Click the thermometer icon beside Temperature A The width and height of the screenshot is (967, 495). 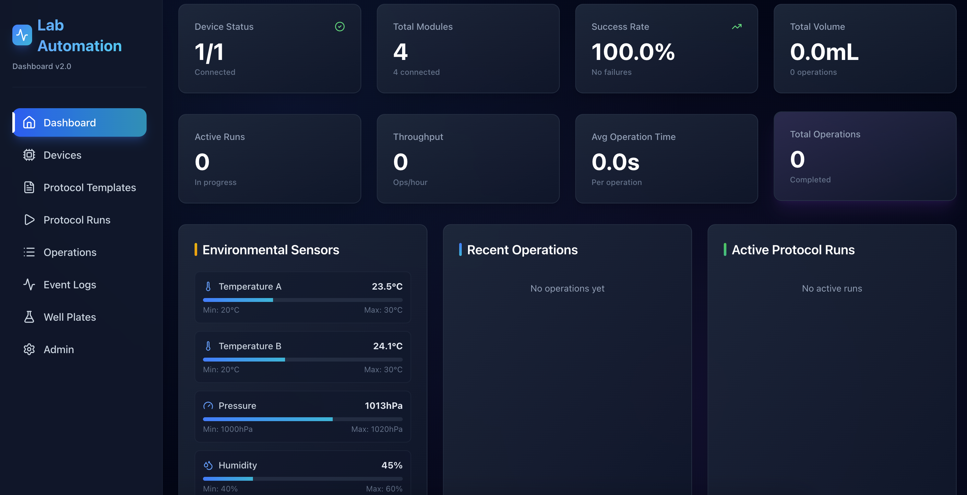tap(209, 286)
